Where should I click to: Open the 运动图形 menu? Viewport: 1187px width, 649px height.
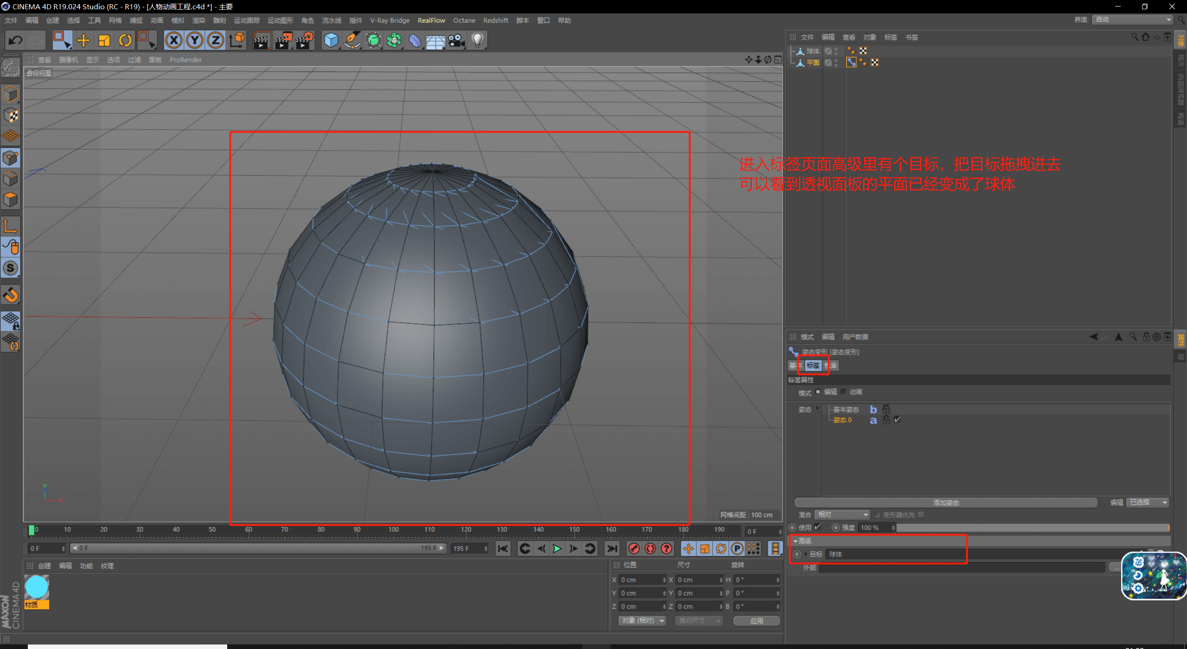pyautogui.click(x=280, y=20)
